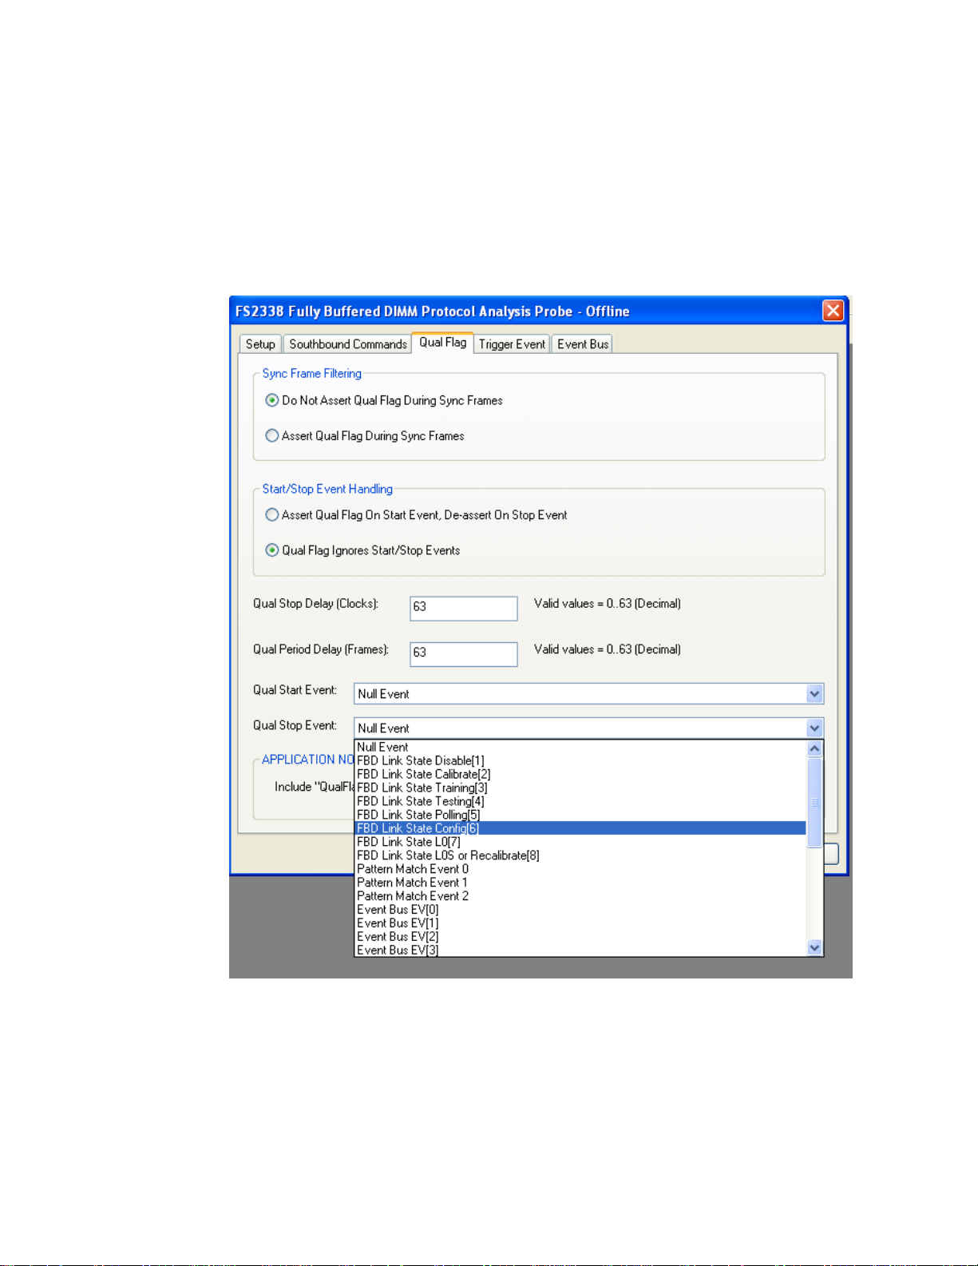
Task: Pick FBD Link State Training[3]
Action: click(580, 788)
